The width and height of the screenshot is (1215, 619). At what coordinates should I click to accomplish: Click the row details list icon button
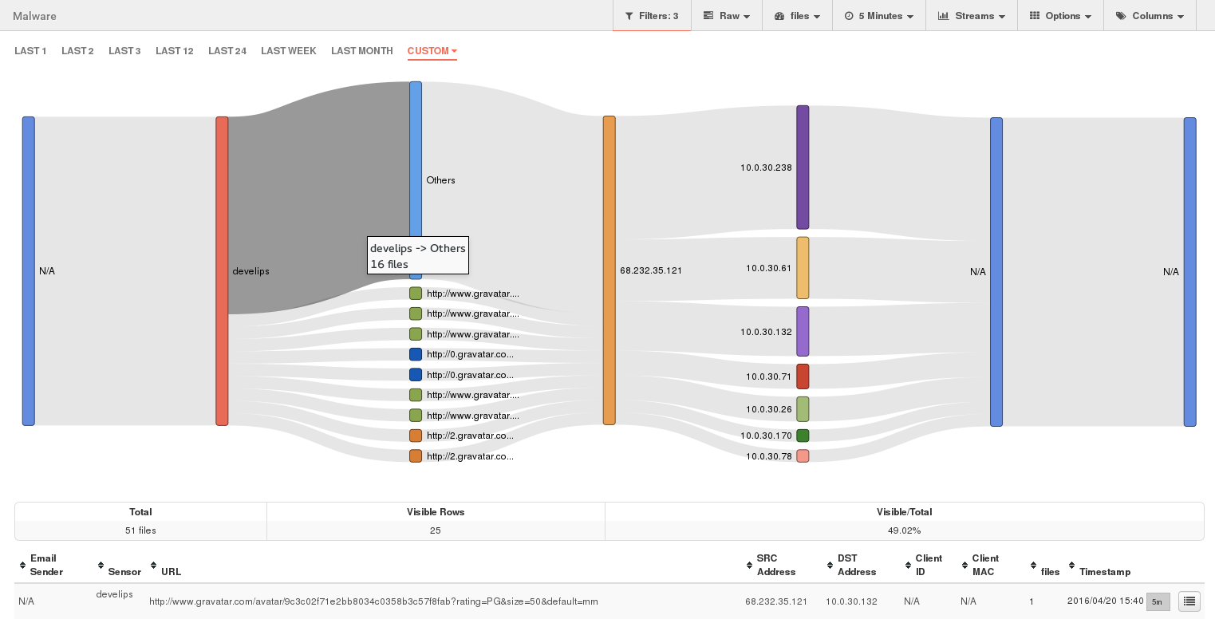tap(1189, 601)
